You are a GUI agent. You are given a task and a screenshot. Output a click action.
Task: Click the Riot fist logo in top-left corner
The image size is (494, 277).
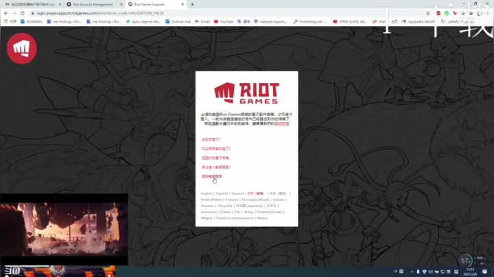click(22, 48)
